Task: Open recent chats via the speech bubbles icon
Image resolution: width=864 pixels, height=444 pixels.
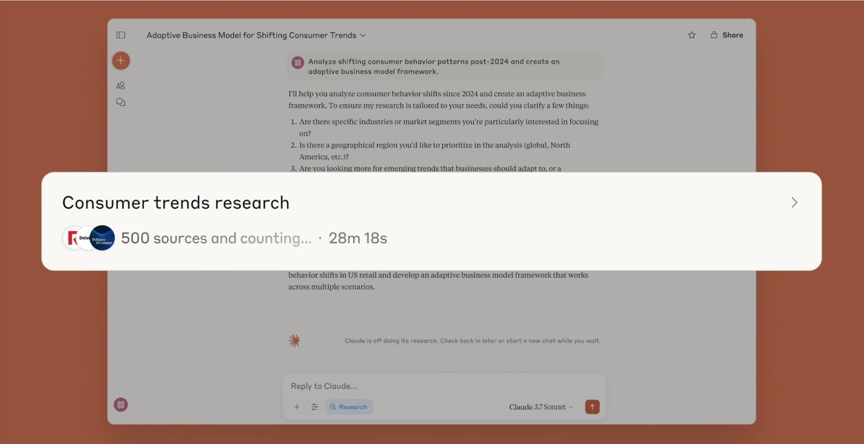Action: click(x=121, y=102)
